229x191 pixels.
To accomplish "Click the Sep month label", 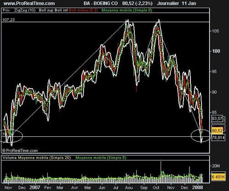I will [144, 188].
